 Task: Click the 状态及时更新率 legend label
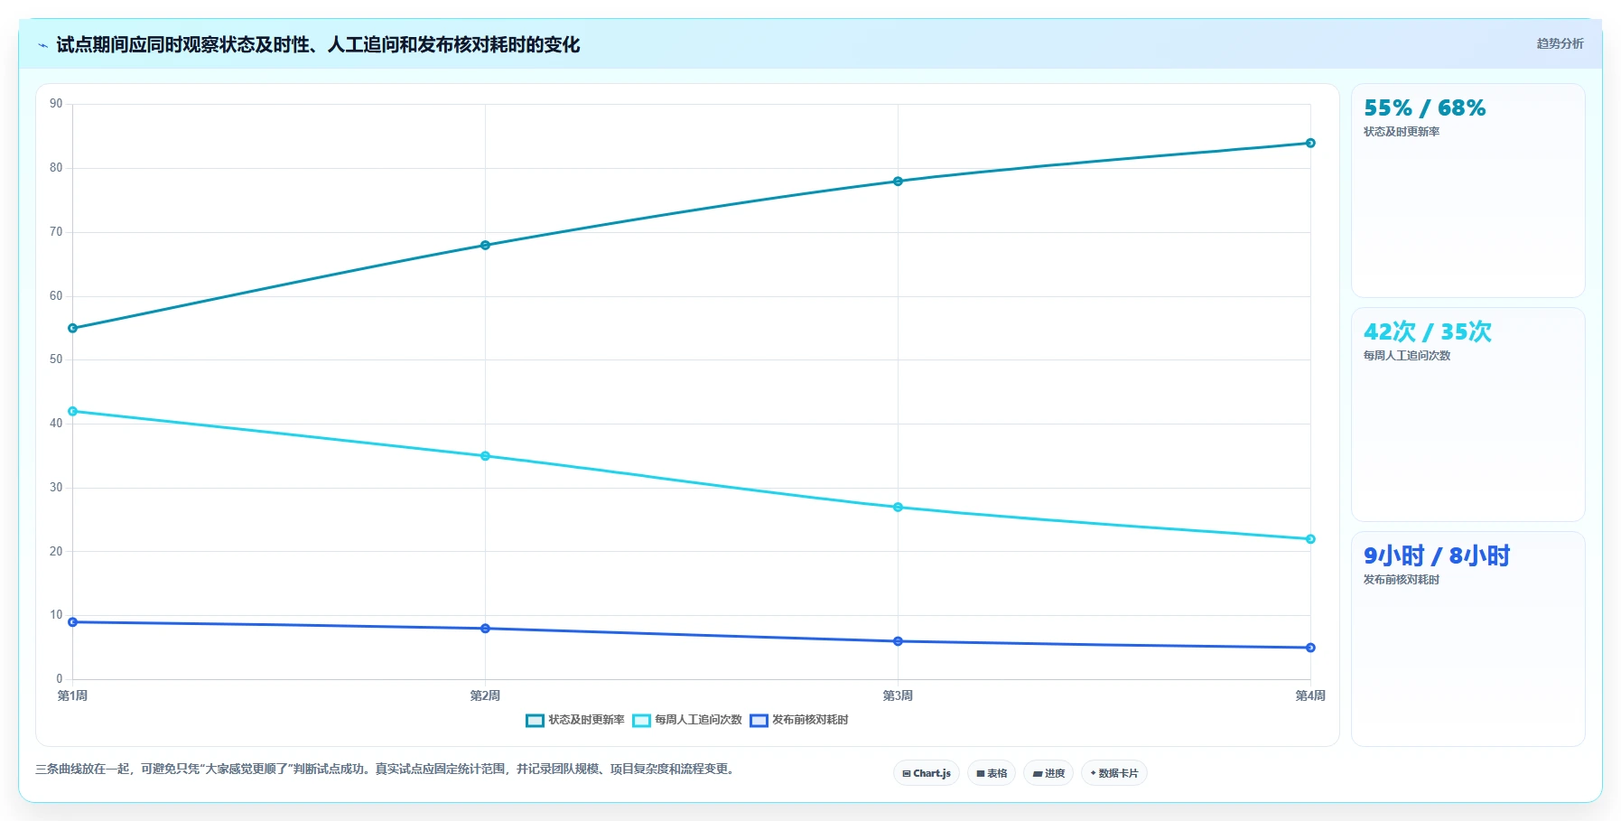[586, 720]
